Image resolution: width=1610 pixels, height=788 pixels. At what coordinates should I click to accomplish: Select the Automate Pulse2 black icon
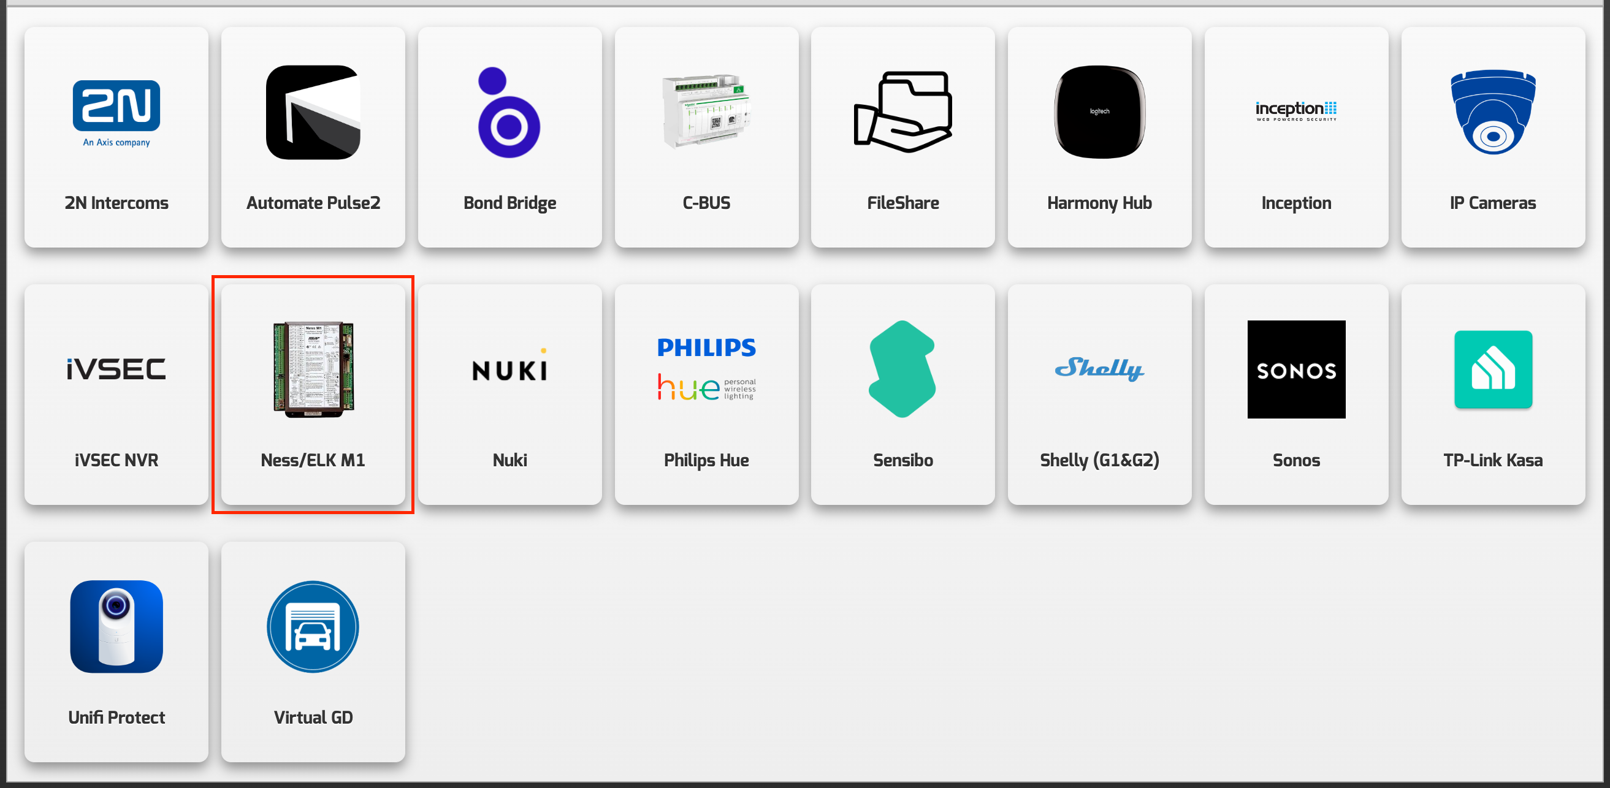tap(313, 112)
